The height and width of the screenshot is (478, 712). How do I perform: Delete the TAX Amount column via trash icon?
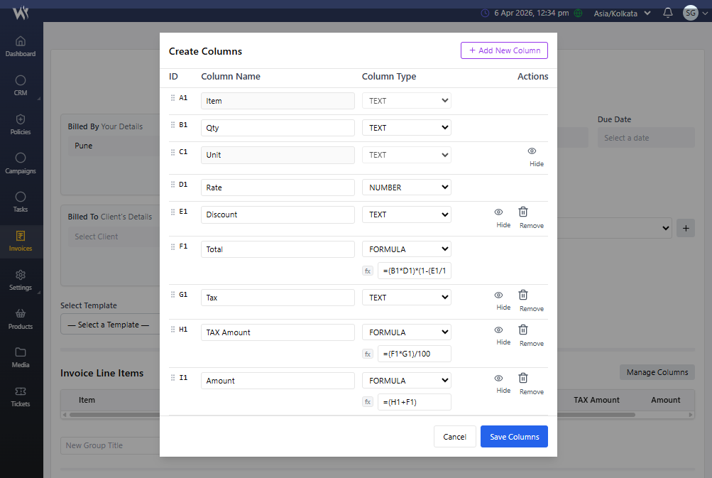(523, 330)
